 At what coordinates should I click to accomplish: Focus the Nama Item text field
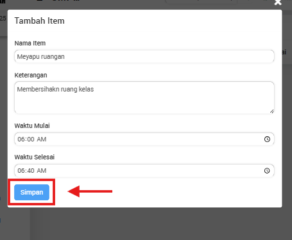(x=144, y=56)
